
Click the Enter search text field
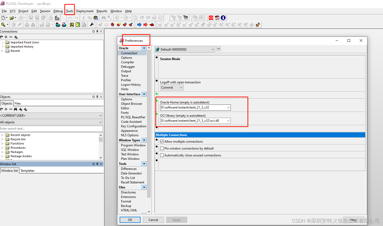[x=51, y=129]
